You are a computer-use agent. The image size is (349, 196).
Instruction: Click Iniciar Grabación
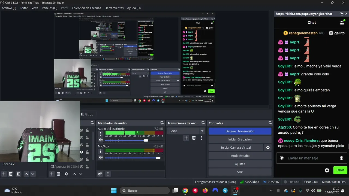point(240,139)
